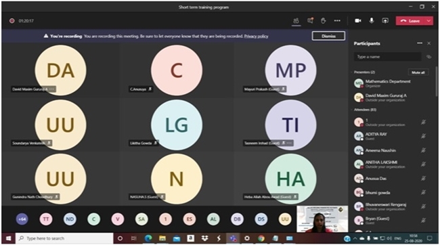Open more options in Participants panel
This screenshot has width=440, height=245.
tap(420, 43)
